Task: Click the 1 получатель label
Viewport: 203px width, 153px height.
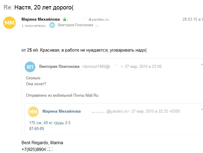Action: (x=34, y=26)
